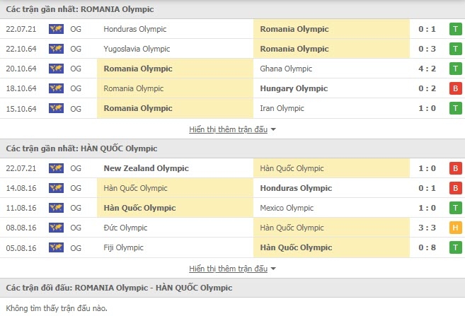Open the 3 : 3 score for Đức match
This screenshot has width=465, height=316.
[x=427, y=228]
